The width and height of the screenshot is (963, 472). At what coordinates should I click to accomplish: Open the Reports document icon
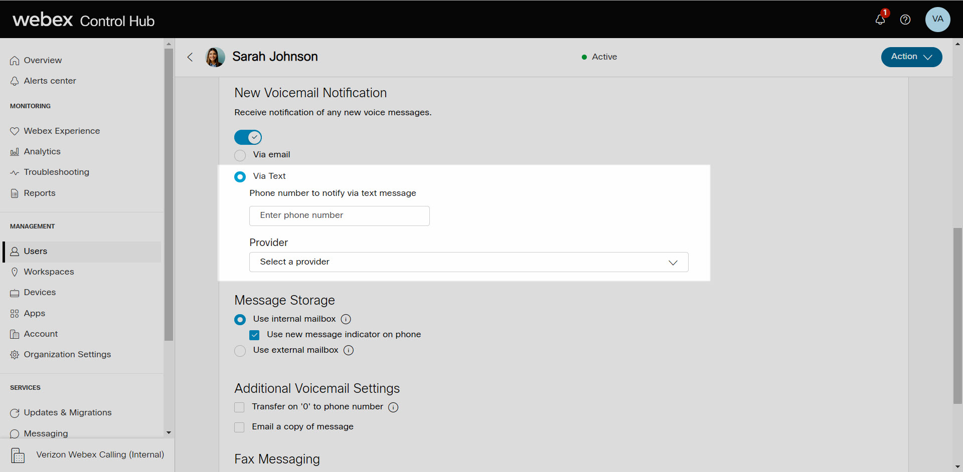tap(14, 193)
